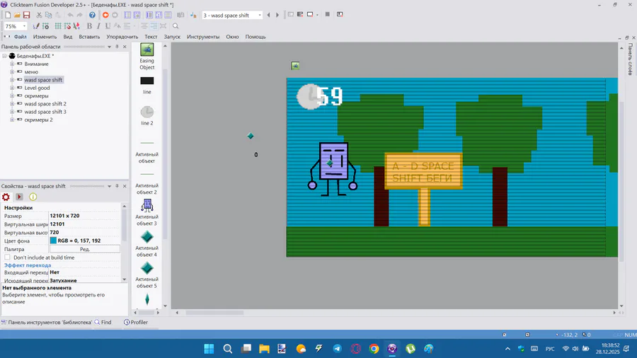Toggle snap to grid icon
637x358 pixels.
point(67,26)
